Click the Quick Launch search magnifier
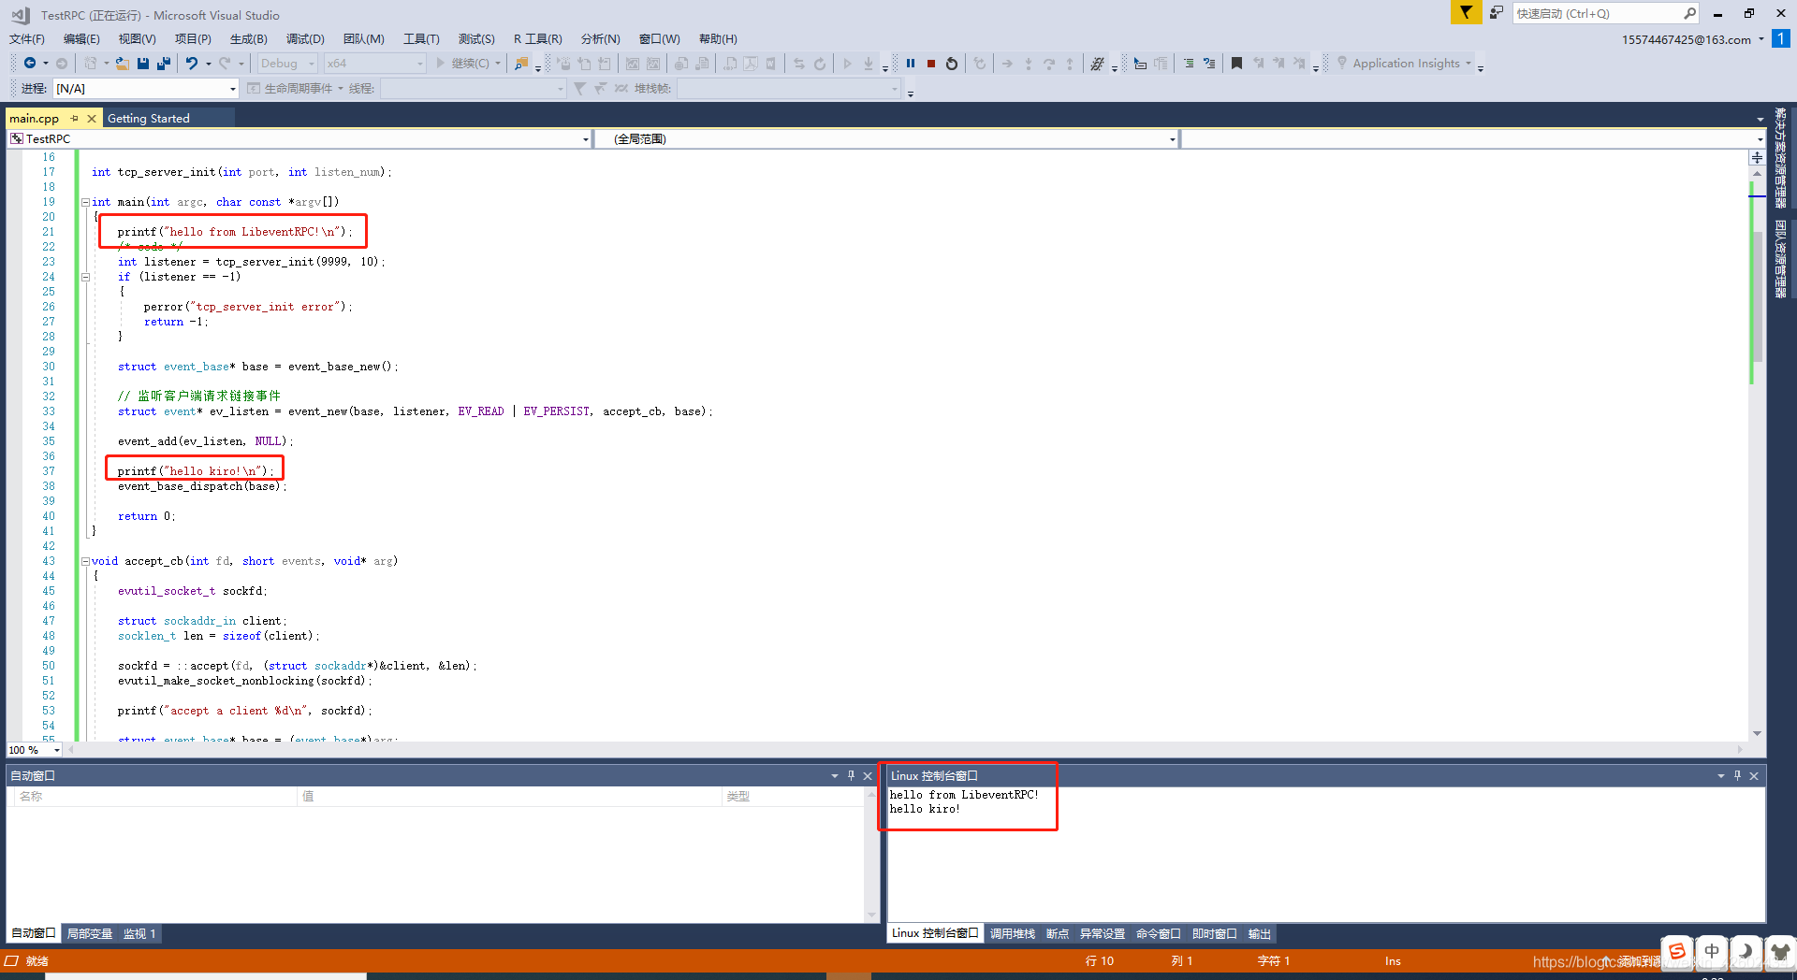 [1689, 13]
